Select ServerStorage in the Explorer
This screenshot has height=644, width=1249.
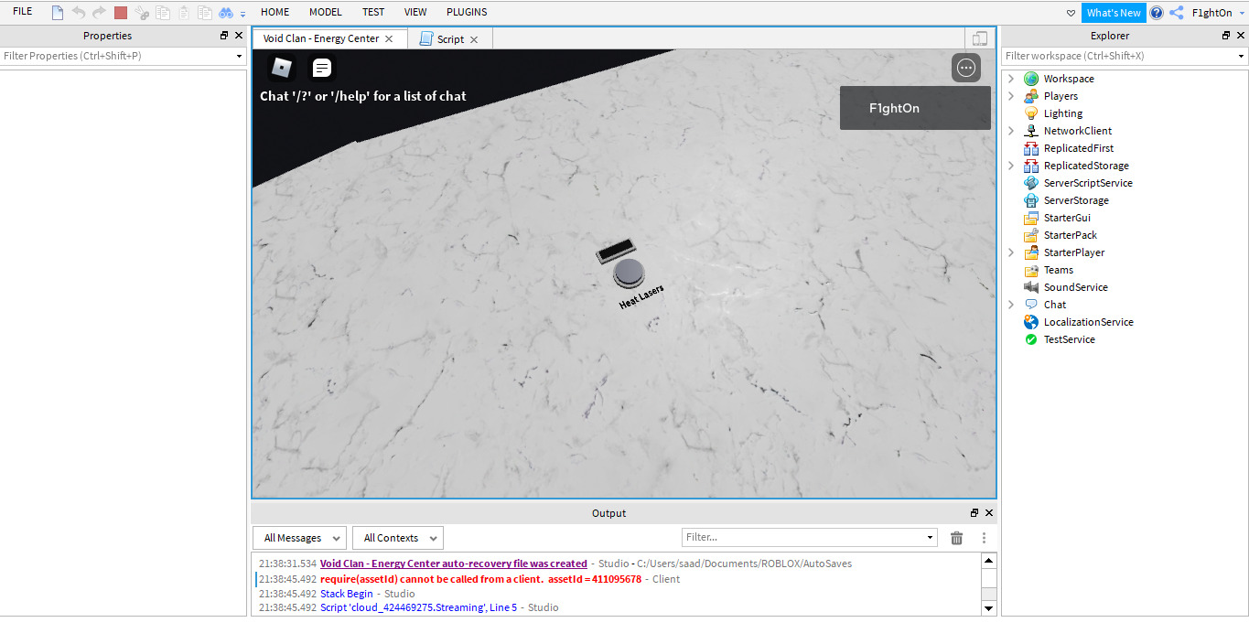click(x=1075, y=200)
